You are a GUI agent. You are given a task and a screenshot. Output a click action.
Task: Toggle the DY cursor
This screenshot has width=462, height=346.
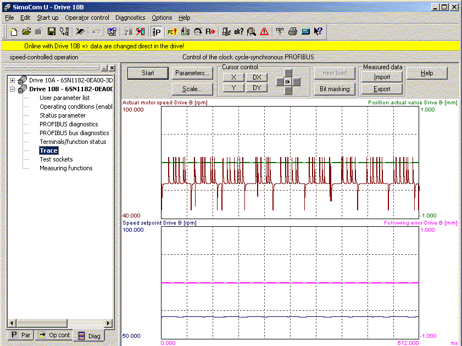(x=257, y=88)
